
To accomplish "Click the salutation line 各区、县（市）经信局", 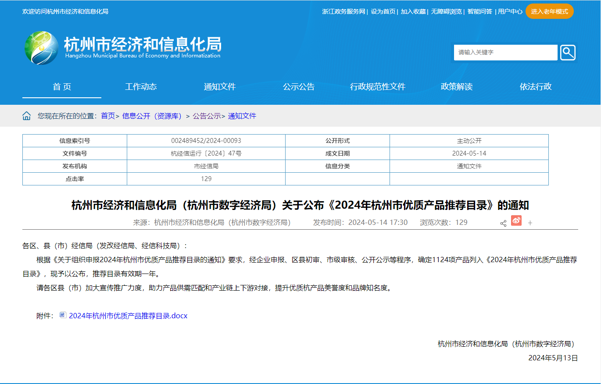I will point(105,245).
